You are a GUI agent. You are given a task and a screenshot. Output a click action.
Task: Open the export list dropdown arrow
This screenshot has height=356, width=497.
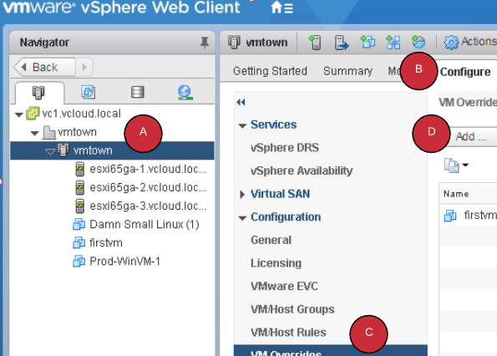[465, 165]
